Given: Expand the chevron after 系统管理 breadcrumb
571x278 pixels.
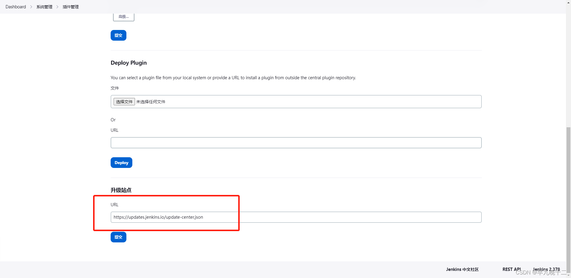Looking at the screenshot, I should point(57,7).
